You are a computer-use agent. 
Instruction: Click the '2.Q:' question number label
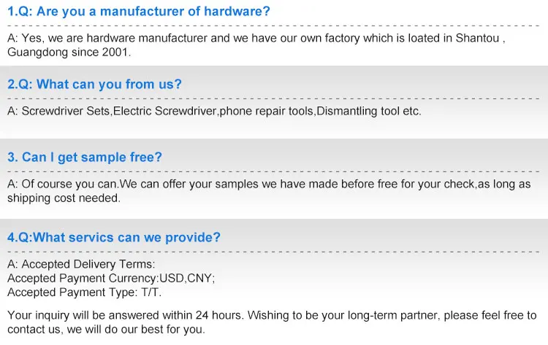20,85
